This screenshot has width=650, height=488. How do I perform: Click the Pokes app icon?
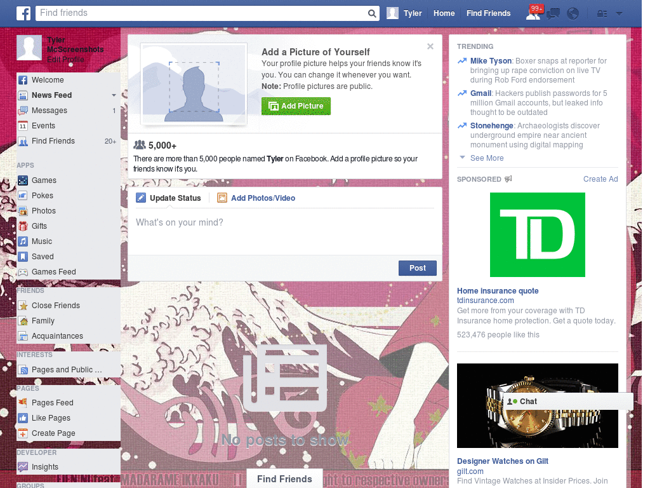(x=23, y=196)
